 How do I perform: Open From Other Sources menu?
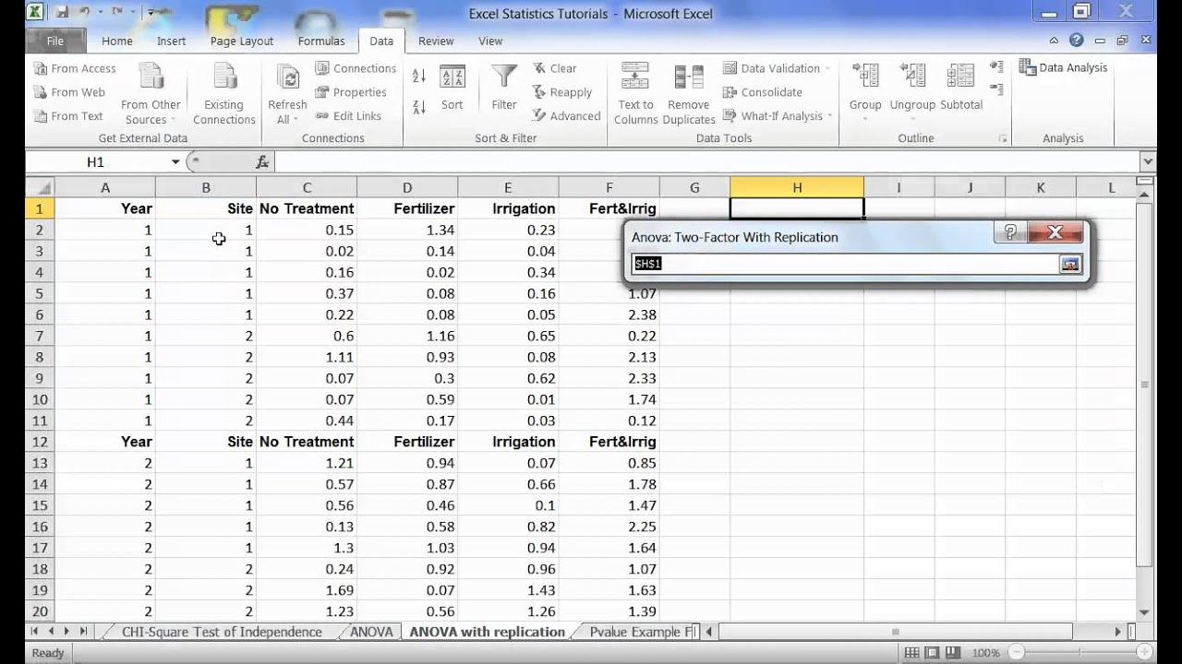click(x=151, y=94)
